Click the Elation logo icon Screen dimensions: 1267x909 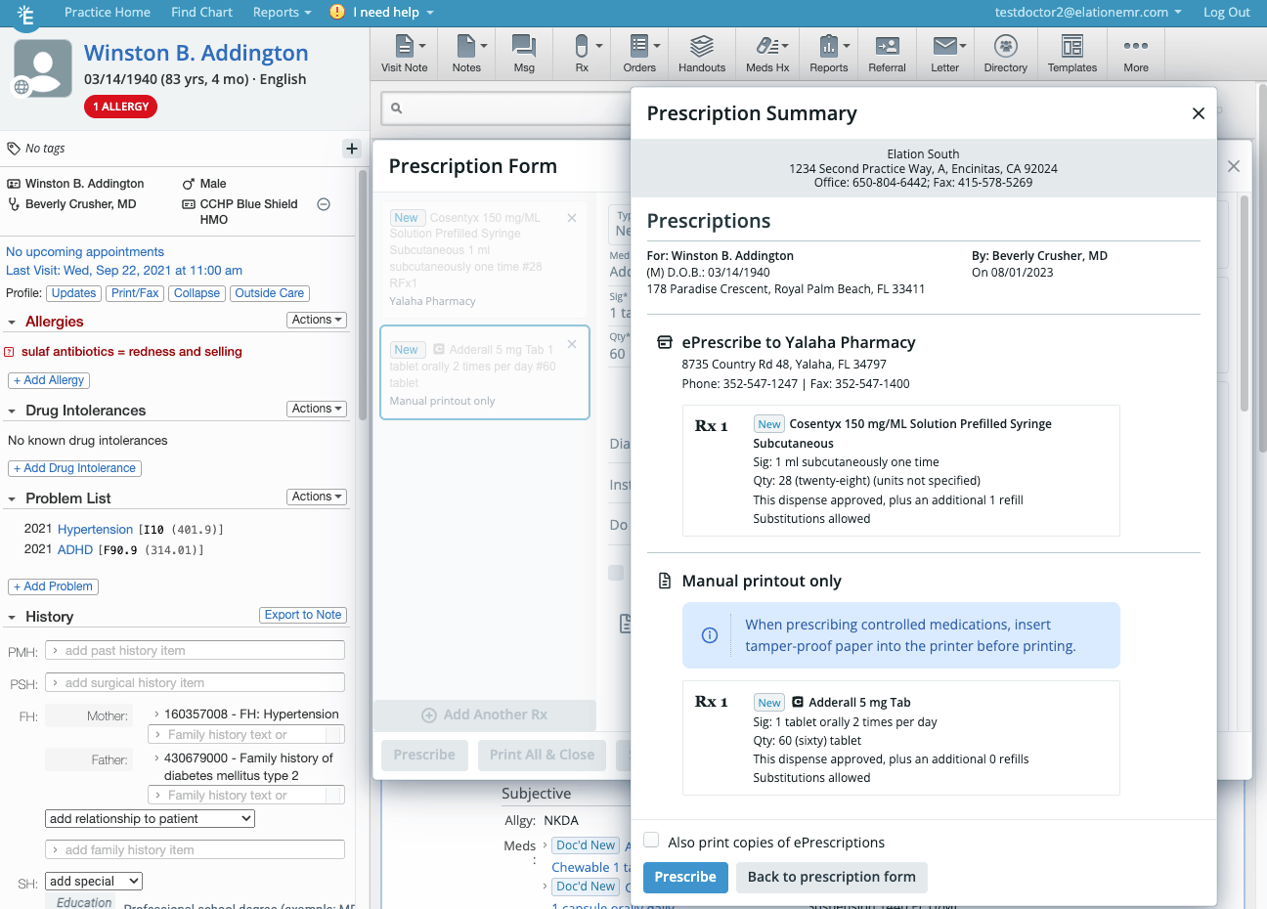pyautogui.click(x=25, y=14)
